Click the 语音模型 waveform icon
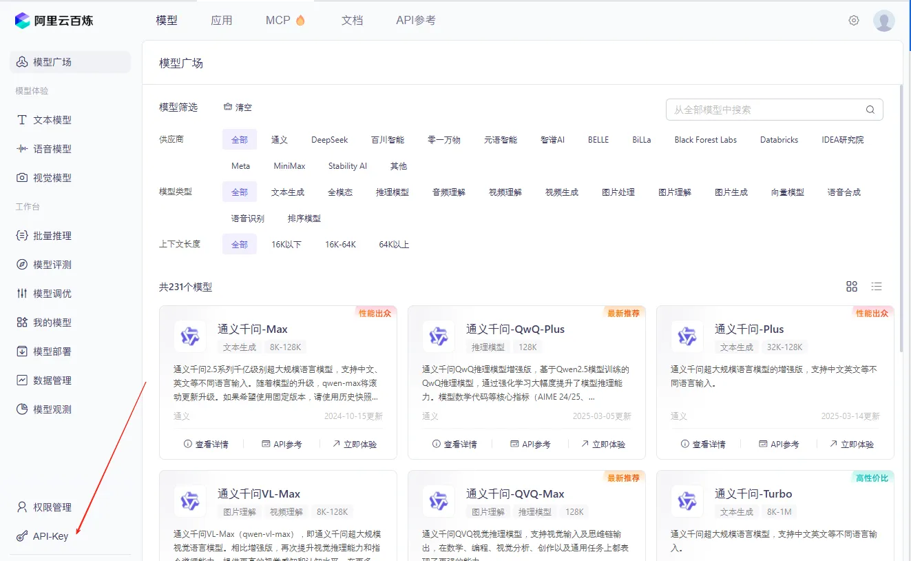Image resolution: width=911 pixels, height=561 pixels. [x=22, y=149]
